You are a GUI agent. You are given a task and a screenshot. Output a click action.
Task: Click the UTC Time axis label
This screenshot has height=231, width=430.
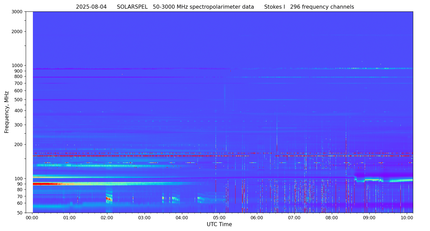(x=219, y=224)
